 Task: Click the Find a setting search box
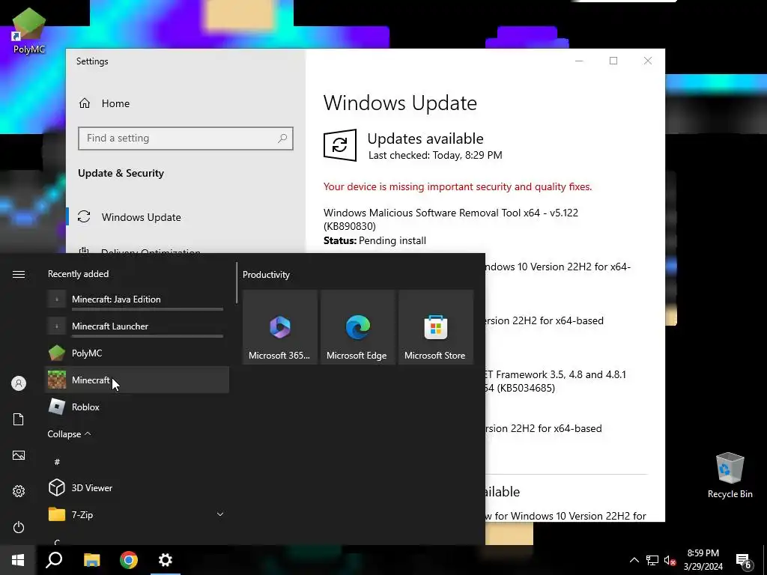pyautogui.click(x=186, y=139)
